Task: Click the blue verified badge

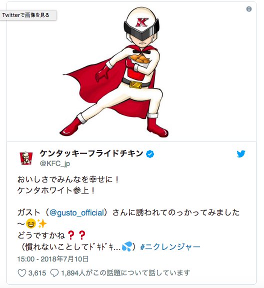Action: coord(150,154)
